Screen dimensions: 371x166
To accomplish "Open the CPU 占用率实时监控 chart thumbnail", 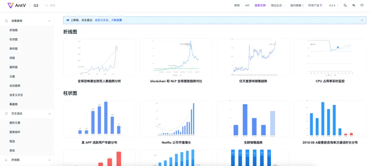I will click(330, 57).
